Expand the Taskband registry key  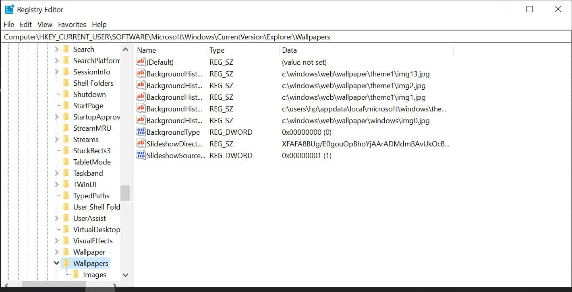(56, 173)
